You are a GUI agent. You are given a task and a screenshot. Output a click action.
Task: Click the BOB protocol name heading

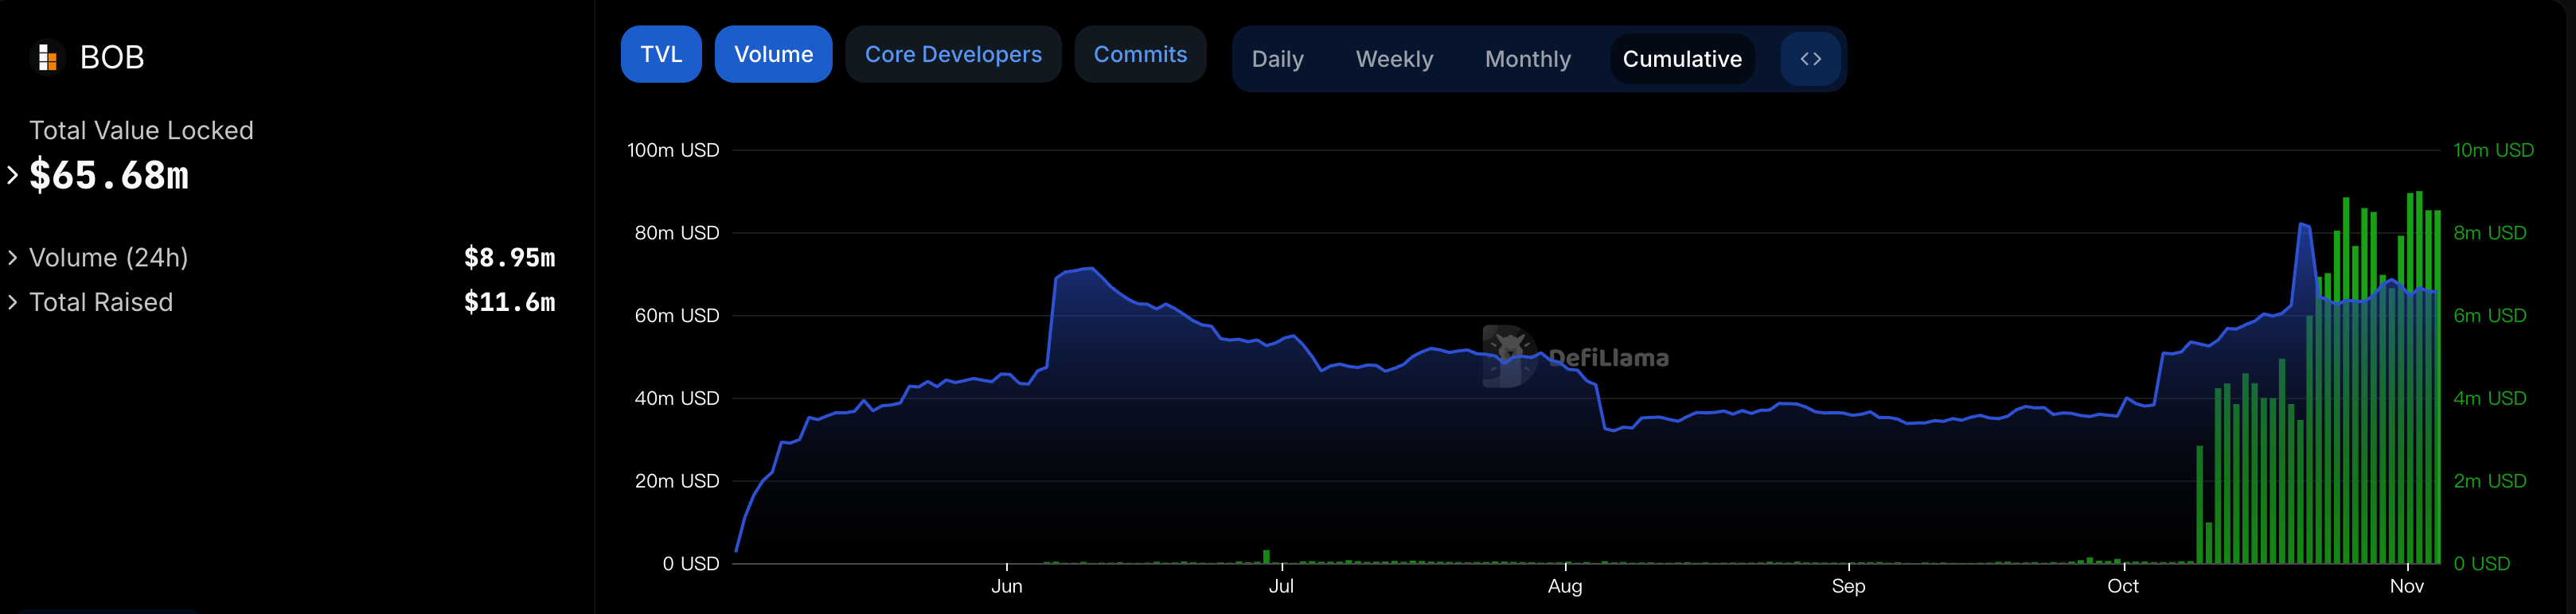click(x=112, y=58)
